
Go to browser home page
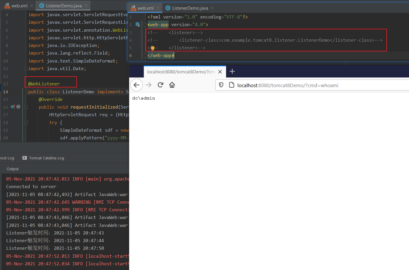[x=172, y=85]
